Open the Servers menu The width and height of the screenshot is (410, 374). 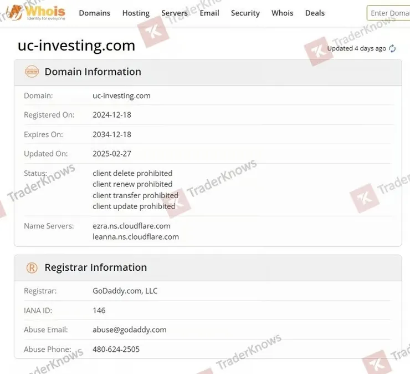point(175,13)
